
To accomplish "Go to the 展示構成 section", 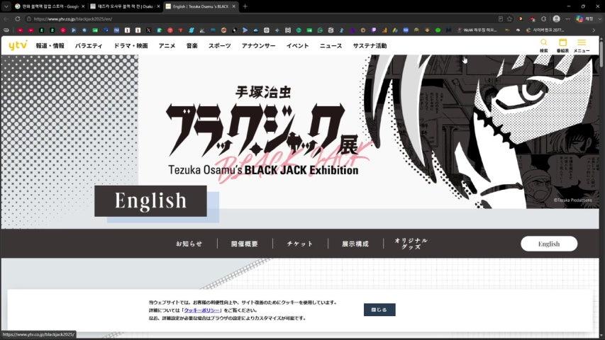I will pyautogui.click(x=355, y=244).
